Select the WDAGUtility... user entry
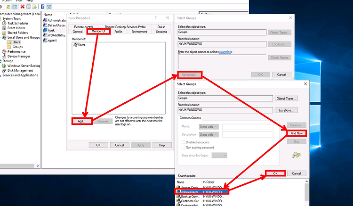Viewport: 353px width, 206px height. point(55,35)
